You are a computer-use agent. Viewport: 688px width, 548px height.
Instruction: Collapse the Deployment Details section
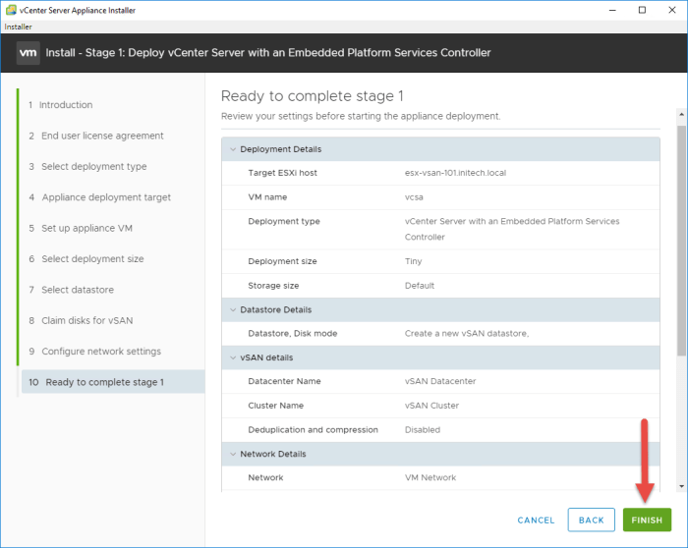(x=233, y=149)
